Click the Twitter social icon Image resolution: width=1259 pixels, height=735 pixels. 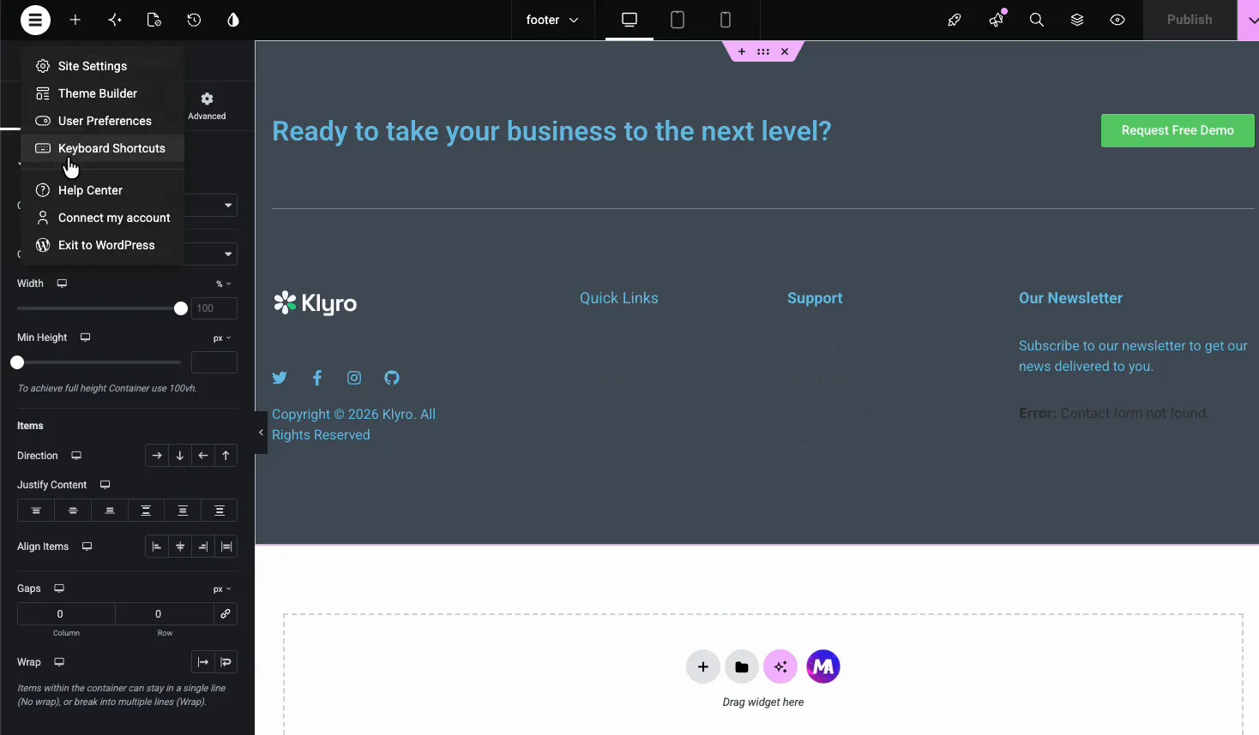[280, 378]
